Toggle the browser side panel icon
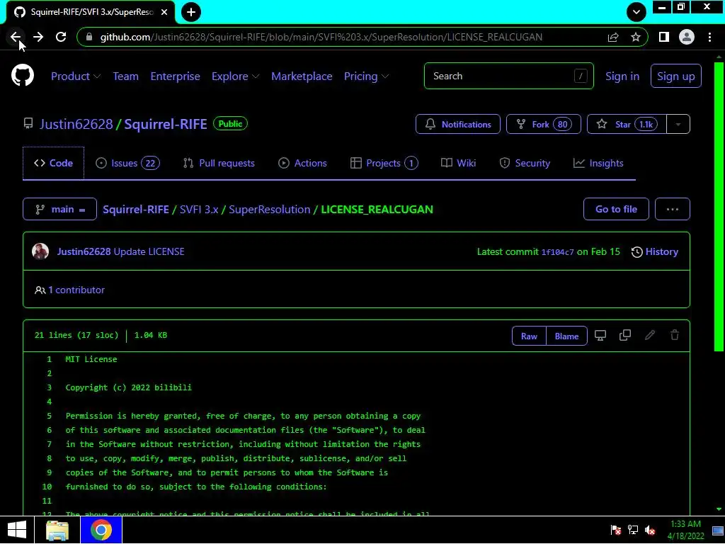This screenshot has height=544, width=725. tap(664, 37)
